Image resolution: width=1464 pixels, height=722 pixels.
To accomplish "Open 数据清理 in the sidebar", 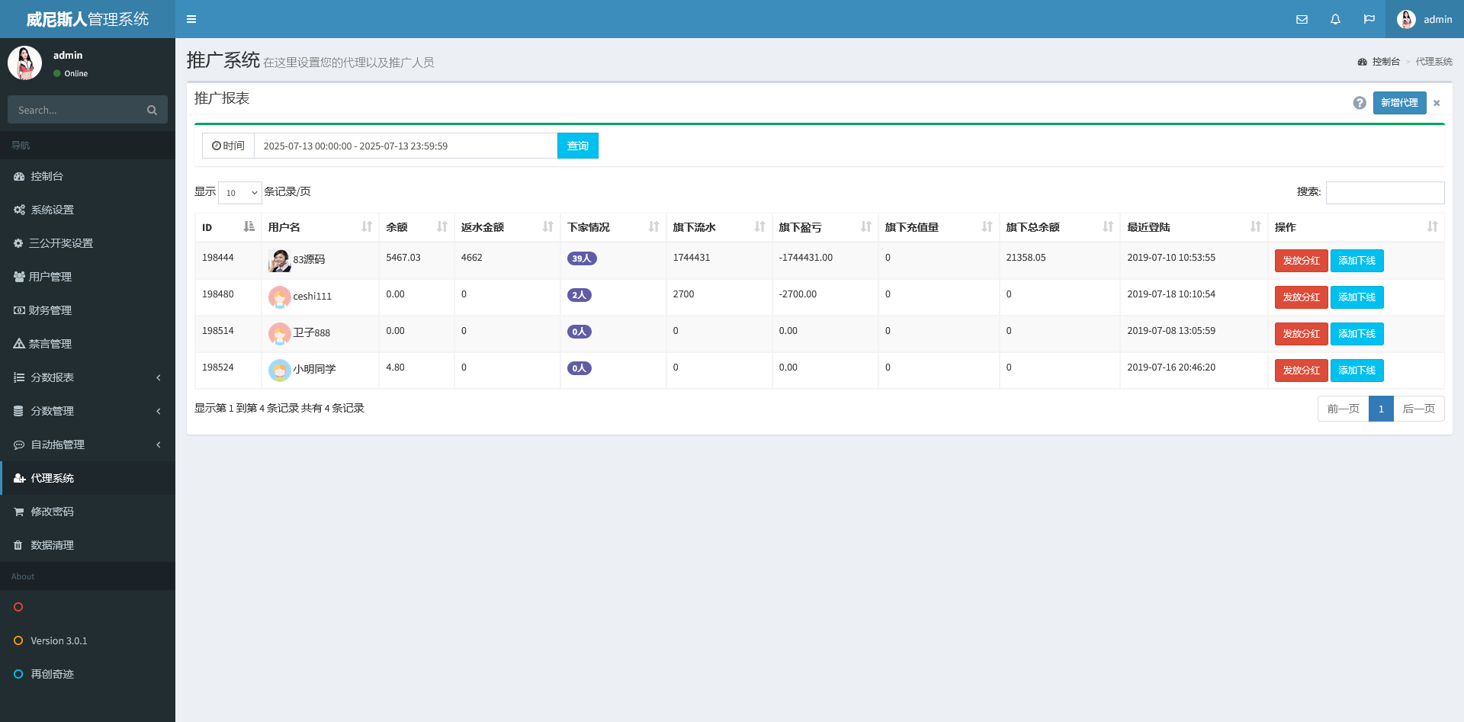I will [x=88, y=545].
